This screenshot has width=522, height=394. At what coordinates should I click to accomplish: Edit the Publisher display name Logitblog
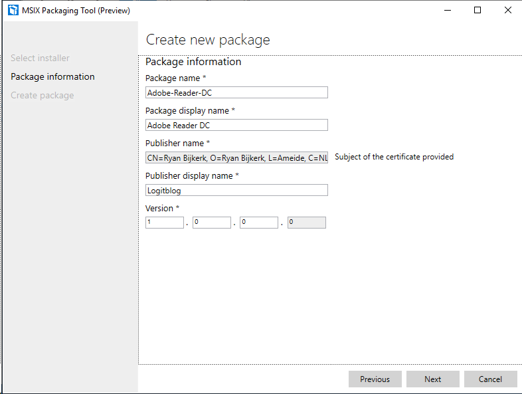[236, 190]
